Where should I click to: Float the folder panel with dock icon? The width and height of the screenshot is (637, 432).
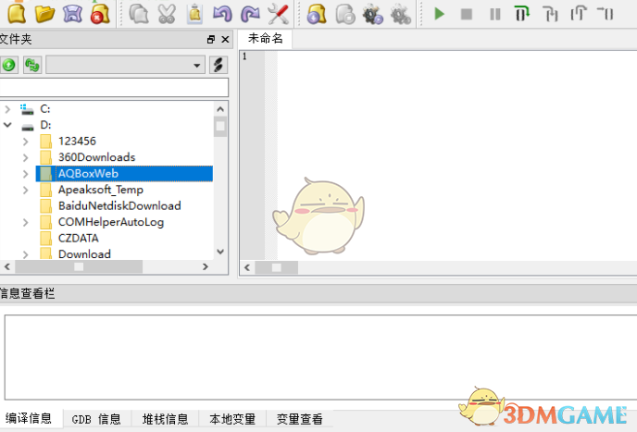tap(210, 40)
